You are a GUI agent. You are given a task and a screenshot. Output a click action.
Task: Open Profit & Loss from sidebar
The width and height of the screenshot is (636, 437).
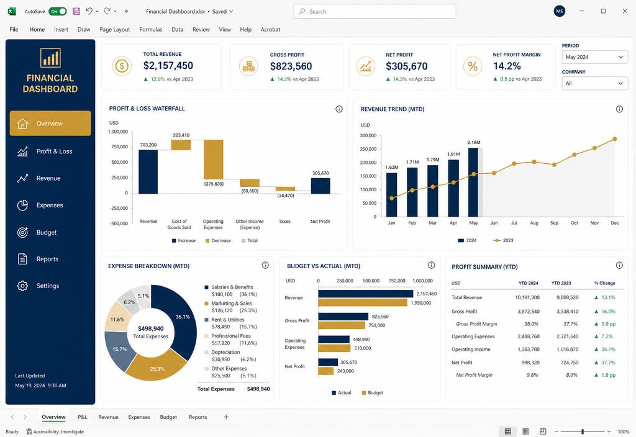coord(55,151)
